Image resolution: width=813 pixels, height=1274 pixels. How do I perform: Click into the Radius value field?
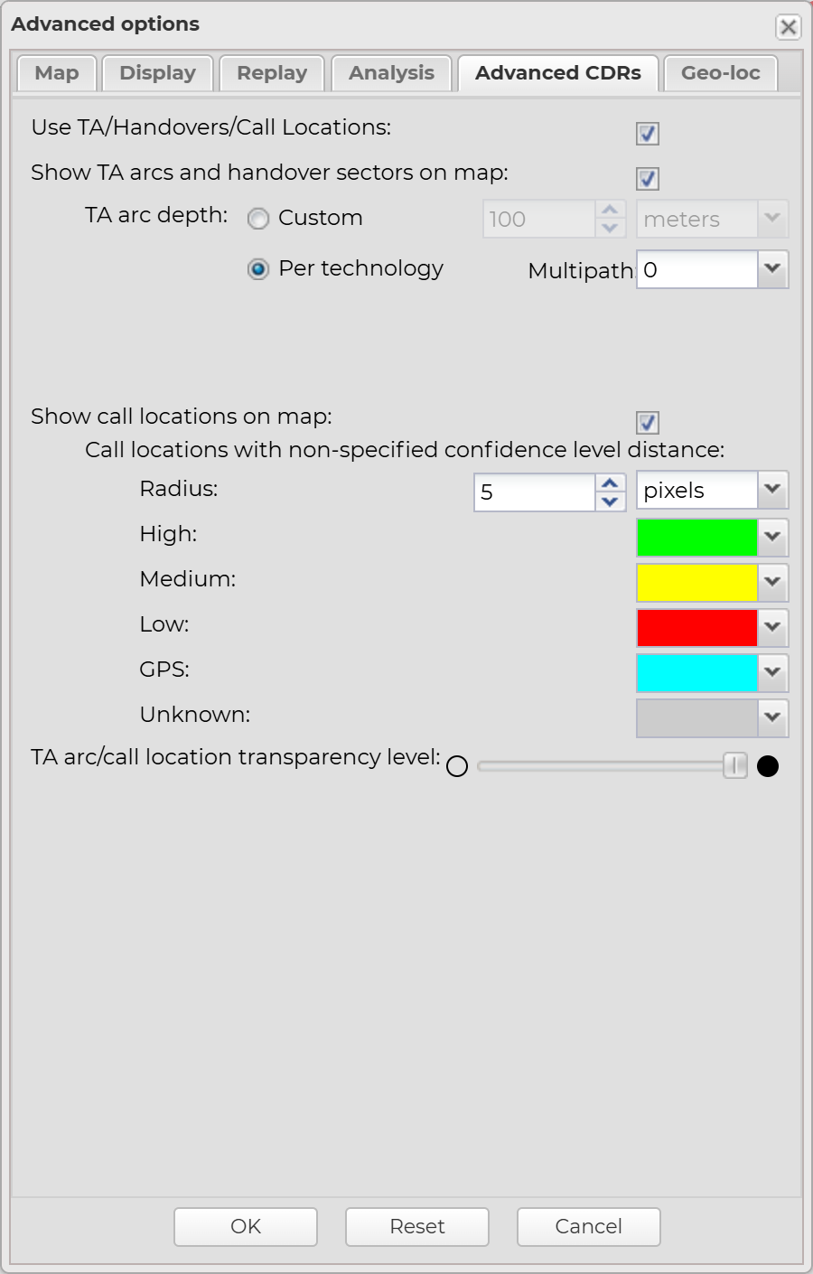pyautogui.click(x=534, y=492)
